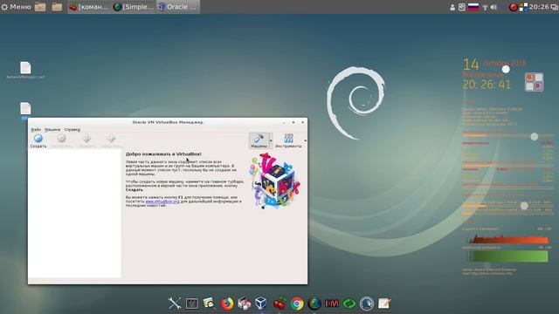Click the Russian flag keyboard layout indicator
Image resolution: width=559 pixels, height=314 pixels.
point(473,7)
